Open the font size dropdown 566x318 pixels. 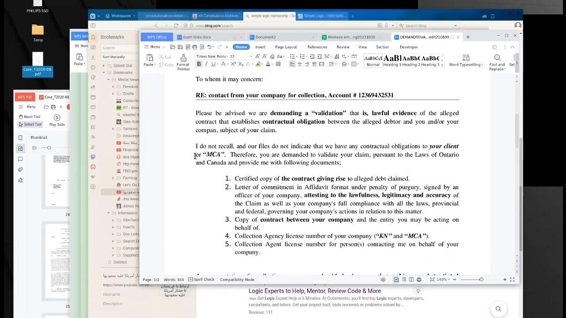[x=251, y=57]
